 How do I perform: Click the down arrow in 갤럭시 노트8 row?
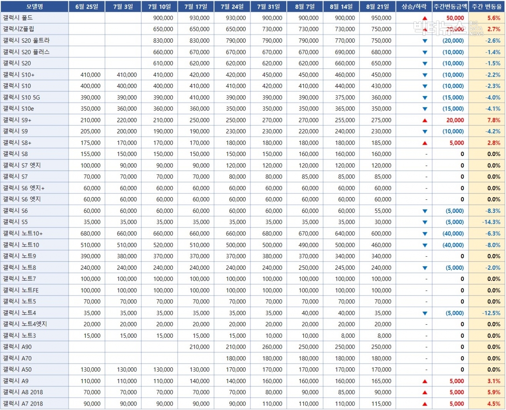[425, 268]
